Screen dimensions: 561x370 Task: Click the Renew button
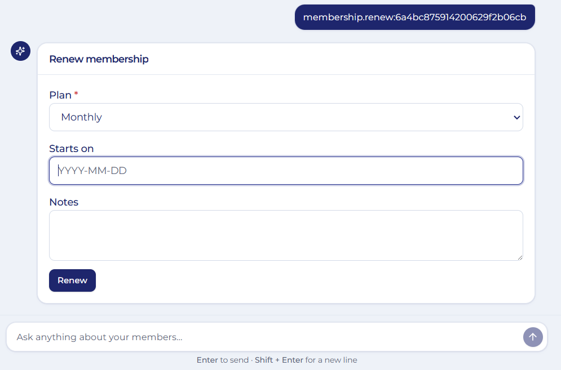click(x=72, y=280)
